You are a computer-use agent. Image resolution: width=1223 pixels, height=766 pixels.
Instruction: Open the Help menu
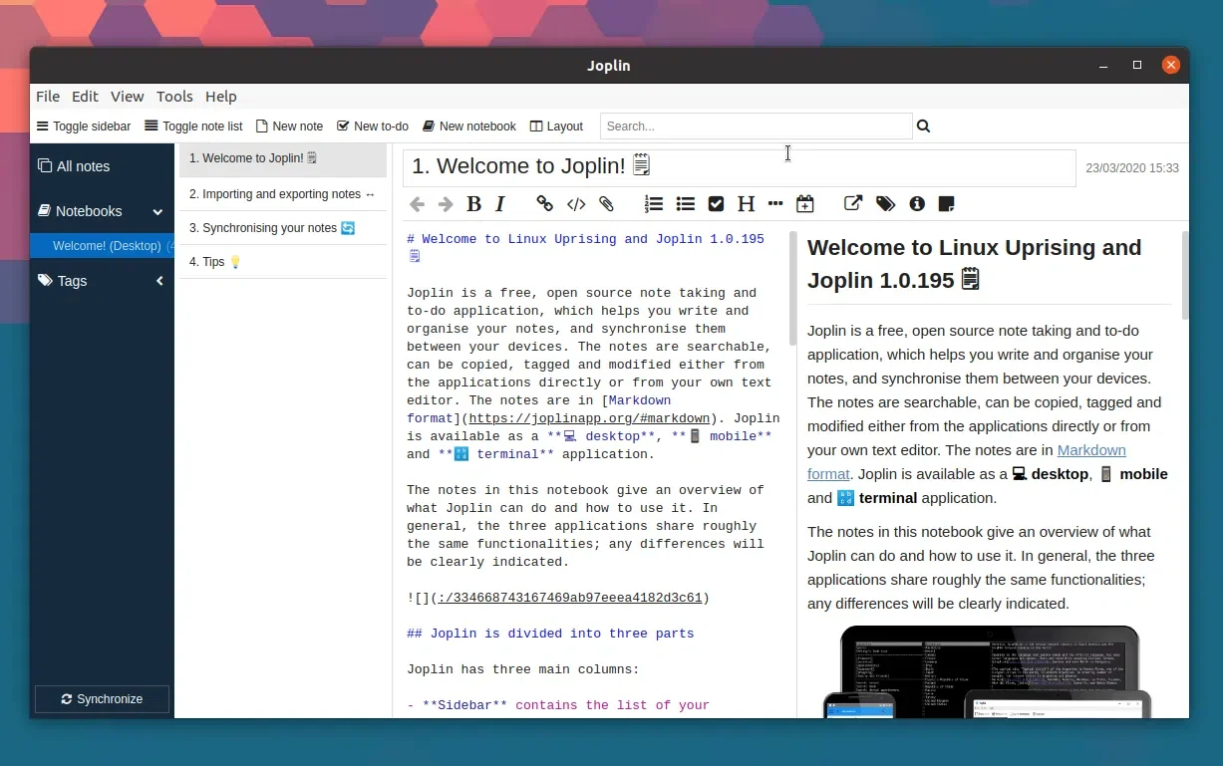coord(221,97)
